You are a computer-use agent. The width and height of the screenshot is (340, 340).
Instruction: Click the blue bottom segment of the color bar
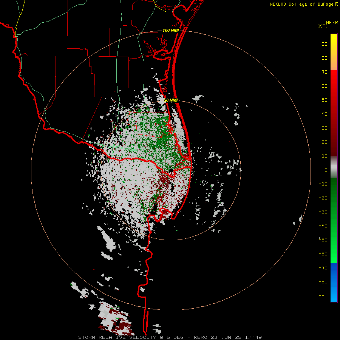click(334, 283)
